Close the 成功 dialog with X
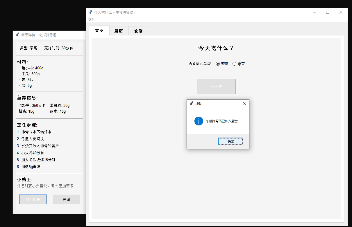The height and width of the screenshot is (227, 352). click(x=244, y=104)
